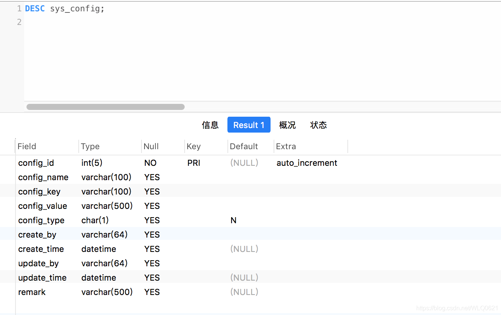Click the auto_increment extra cell
The height and width of the screenshot is (315, 501).
pos(307,163)
